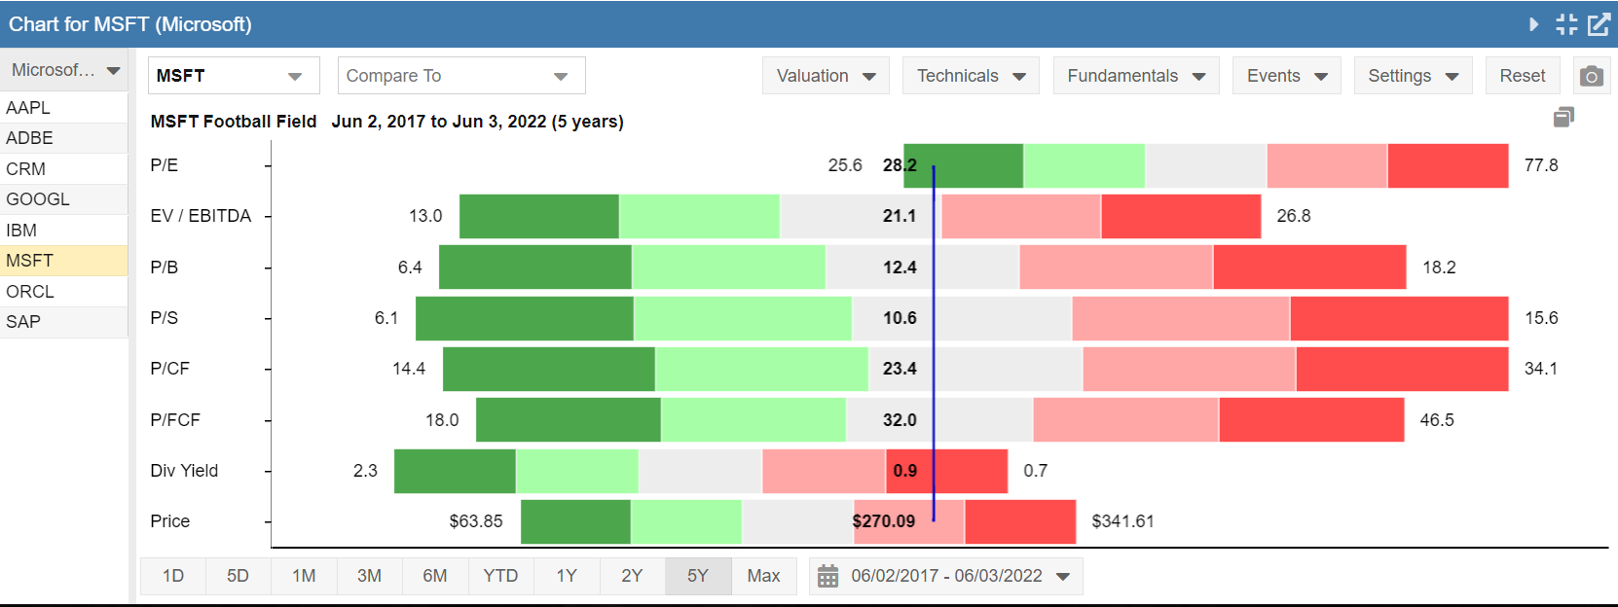Click the P/E maximum value 77.8
This screenshot has width=1618, height=607.
[1541, 165]
